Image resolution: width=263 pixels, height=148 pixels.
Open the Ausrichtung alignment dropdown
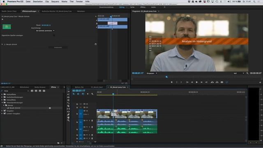45,31
